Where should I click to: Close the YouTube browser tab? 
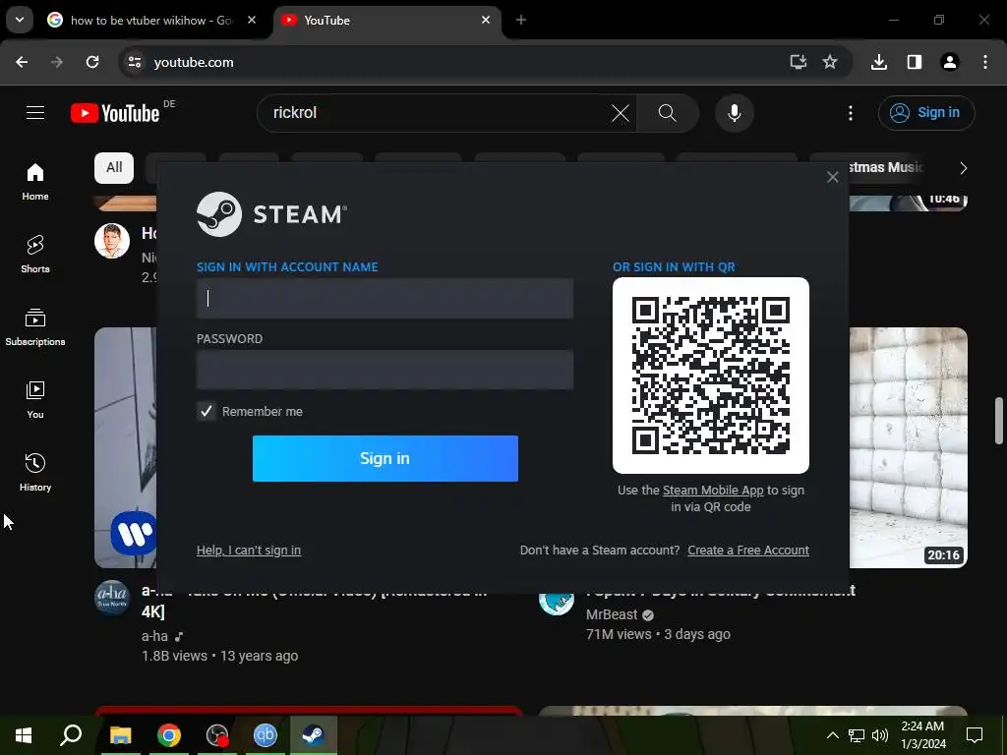(486, 21)
